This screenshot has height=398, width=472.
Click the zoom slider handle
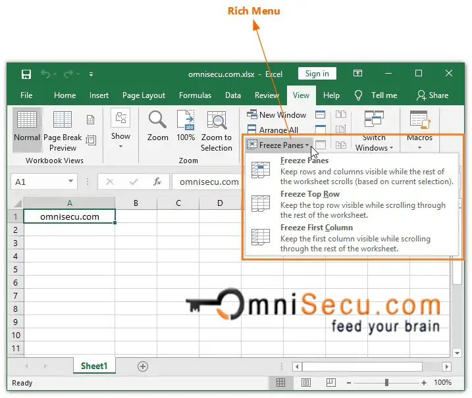point(386,383)
